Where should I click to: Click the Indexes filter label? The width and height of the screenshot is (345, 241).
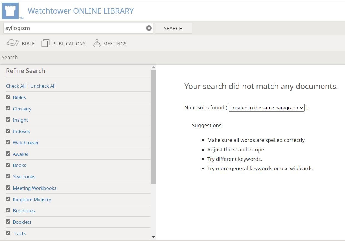coord(21,131)
